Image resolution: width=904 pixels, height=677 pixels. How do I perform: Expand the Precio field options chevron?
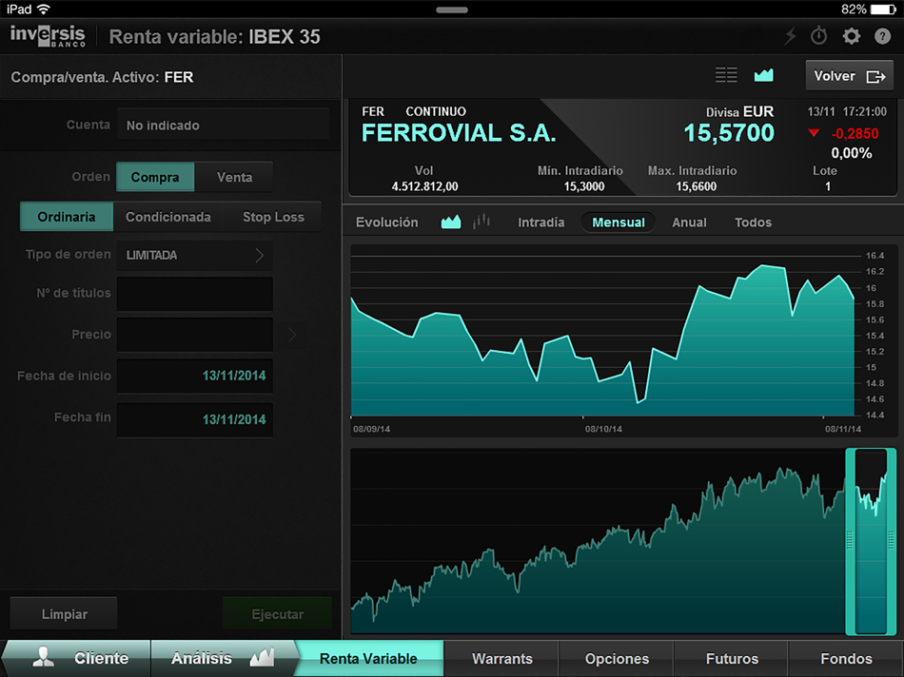point(291,335)
